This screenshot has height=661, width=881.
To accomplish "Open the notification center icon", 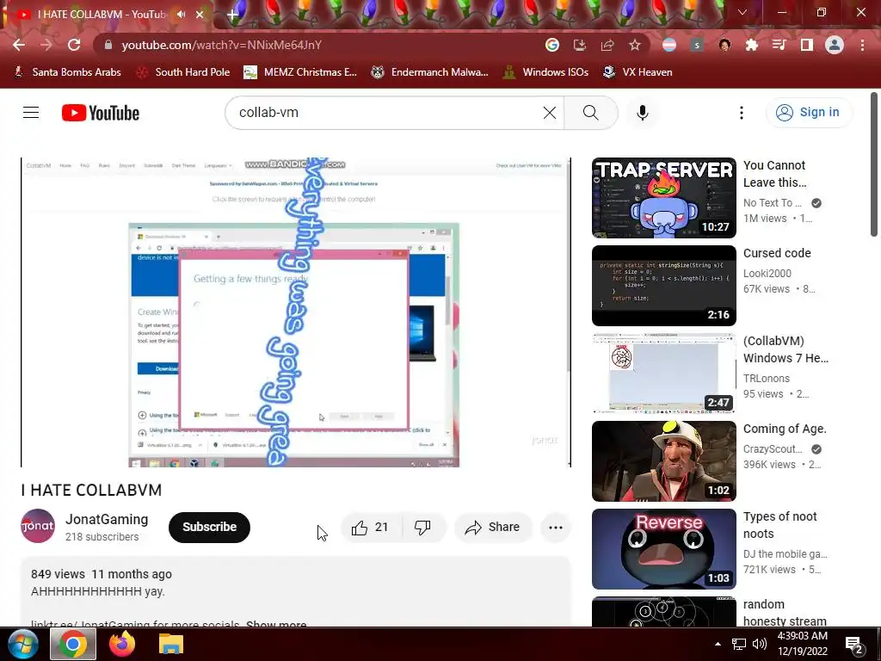I will click(x=854, y=645).
